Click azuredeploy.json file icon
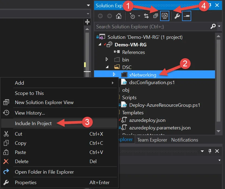The image size is (225, 189). tap(124, 120)
